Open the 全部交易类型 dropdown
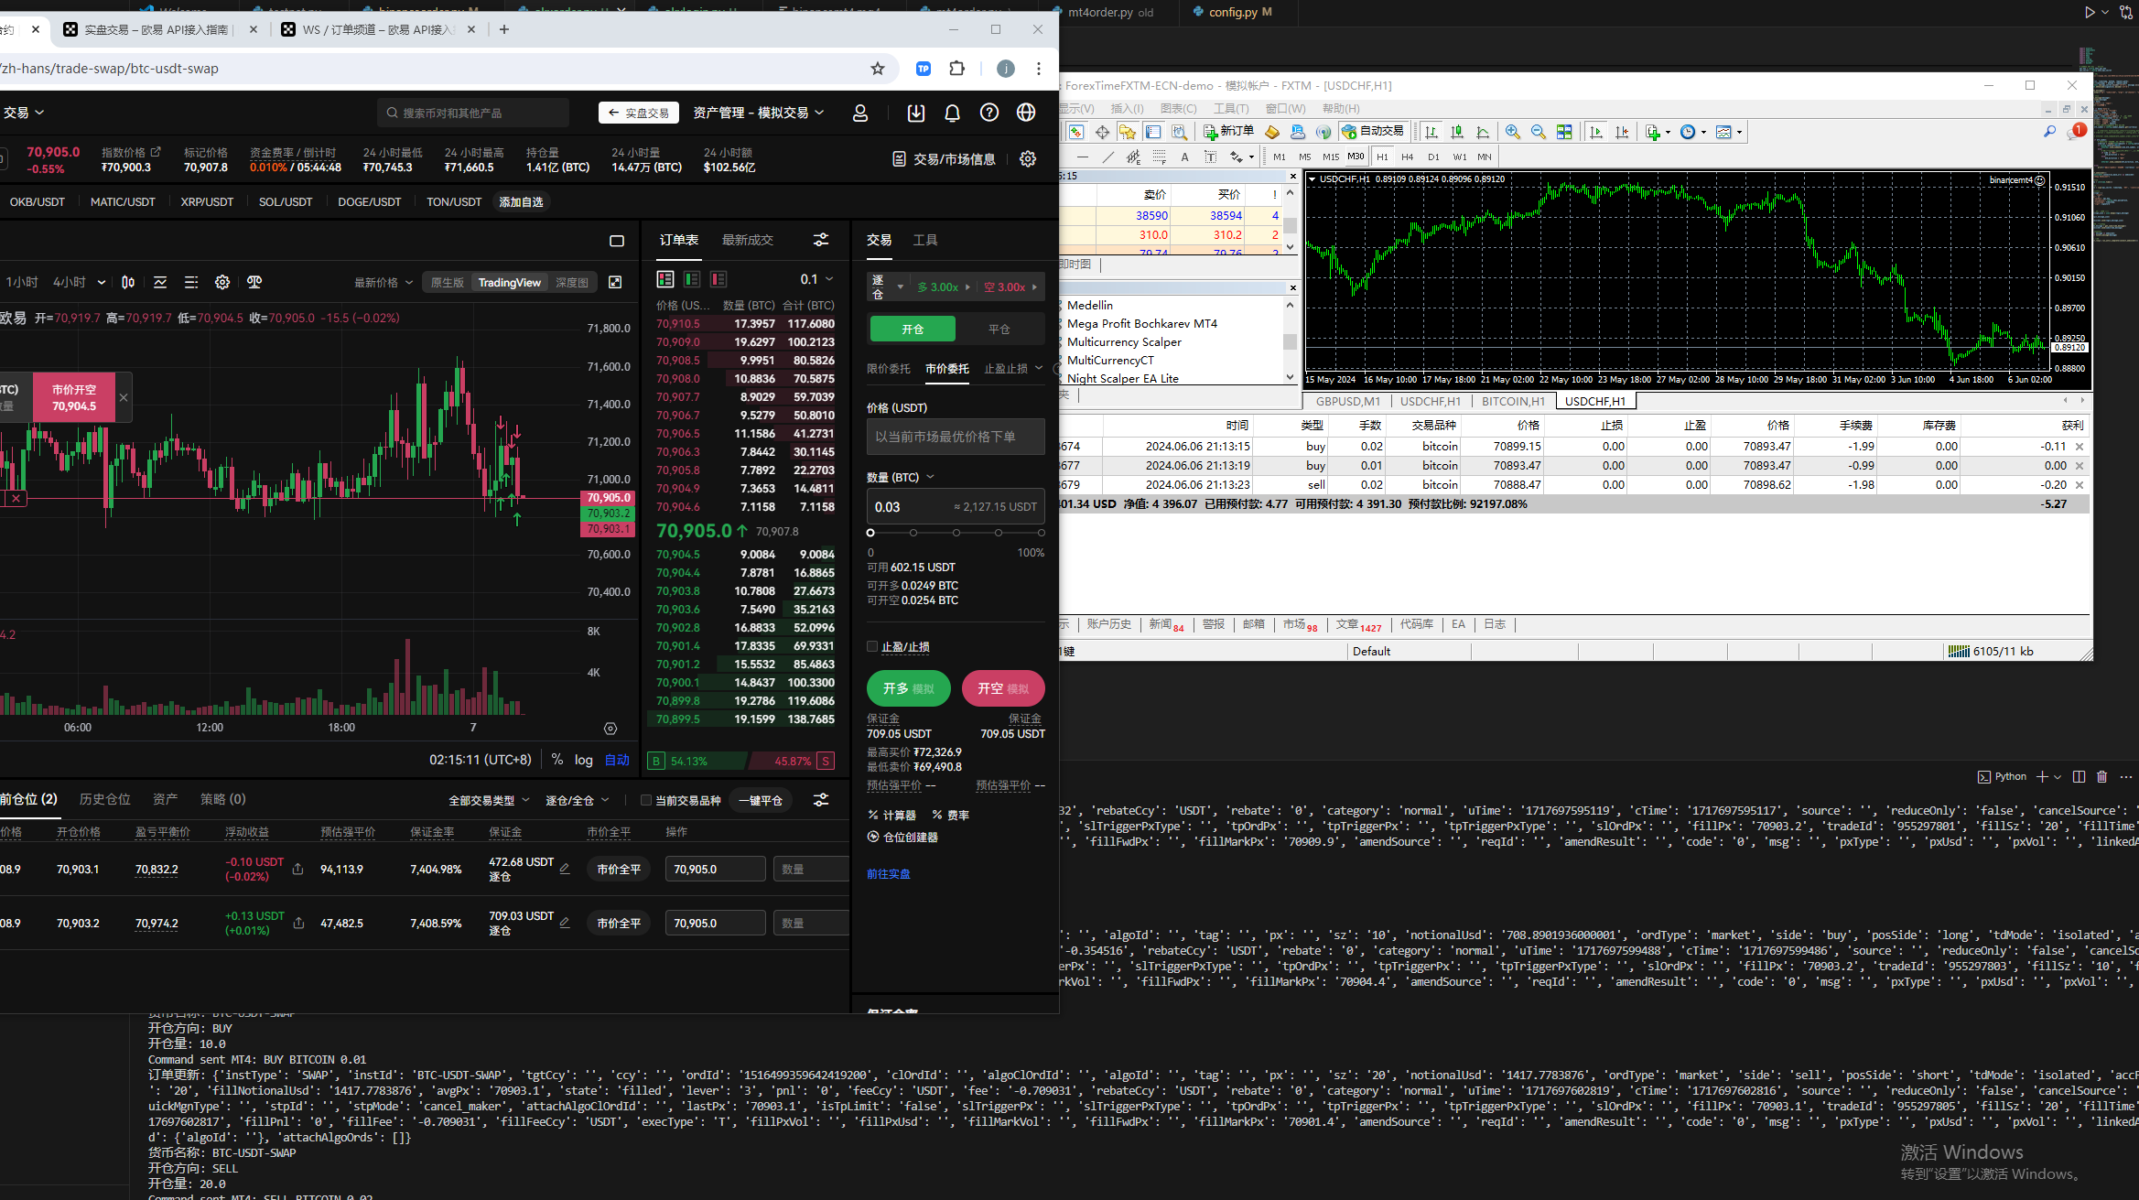The height and width of the screenshot is (1200, 2139). 489,801
